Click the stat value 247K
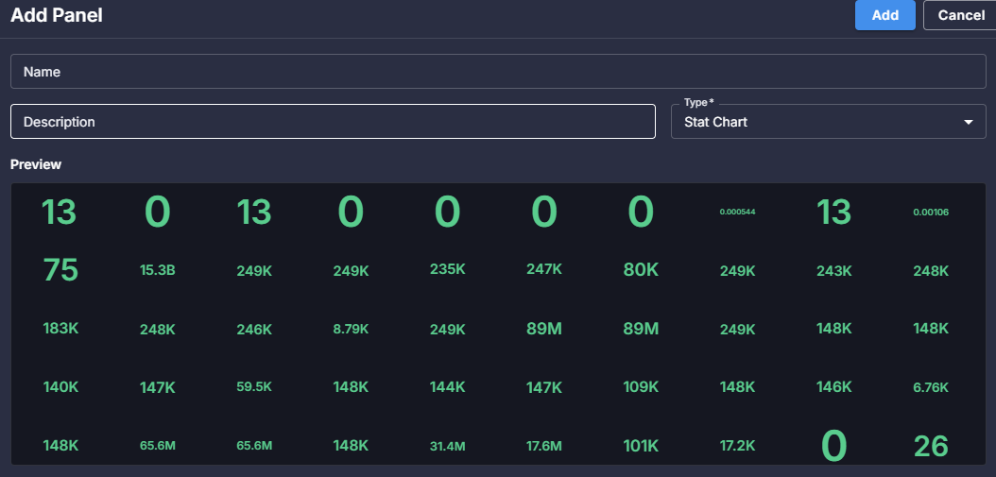Screen dimensions: 996x477 pos(544,269)
